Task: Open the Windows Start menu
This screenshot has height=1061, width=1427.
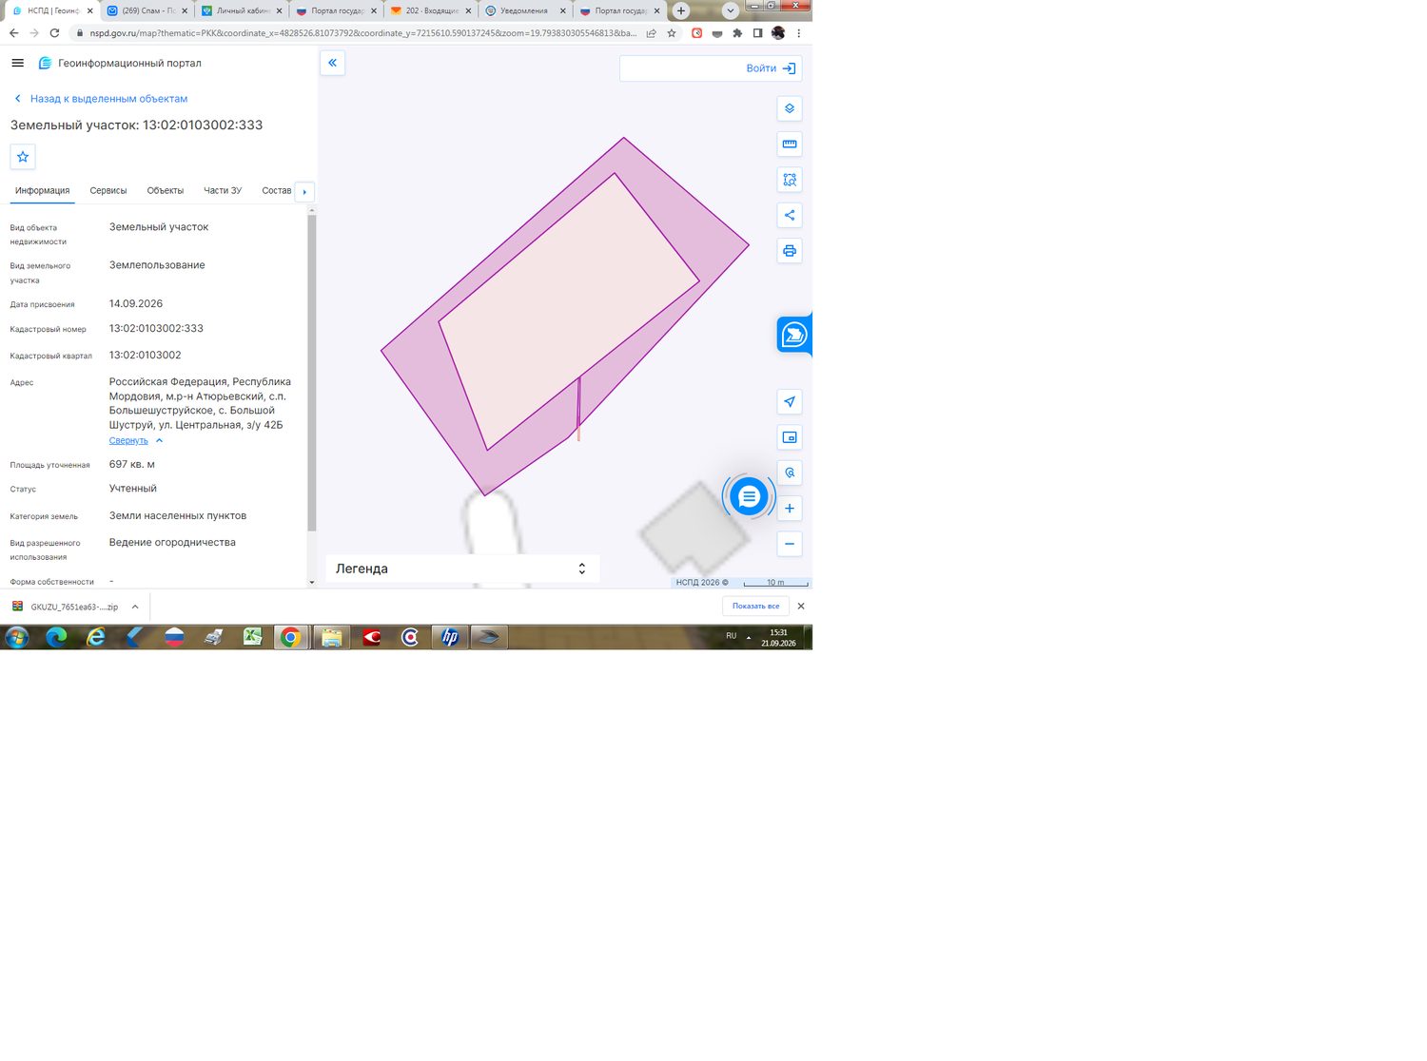Action: click(x=16, y=637)
